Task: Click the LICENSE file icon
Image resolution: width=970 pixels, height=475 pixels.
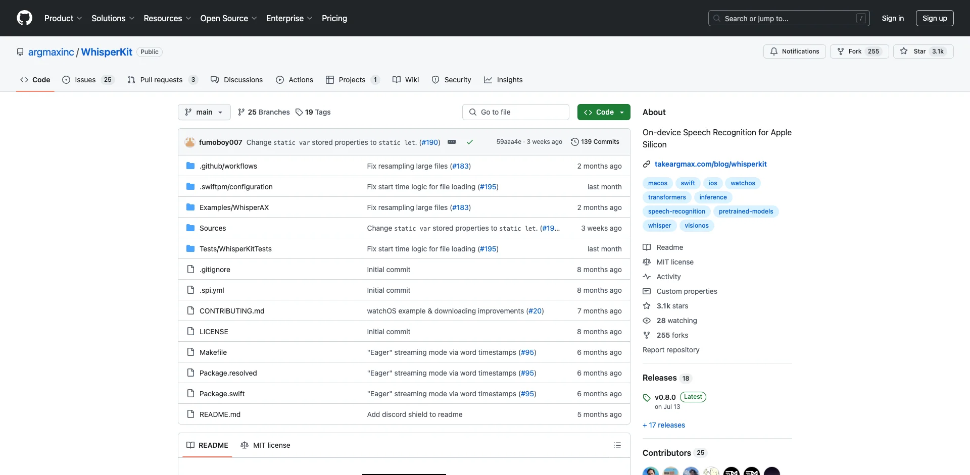Action: tap(190, 332)
